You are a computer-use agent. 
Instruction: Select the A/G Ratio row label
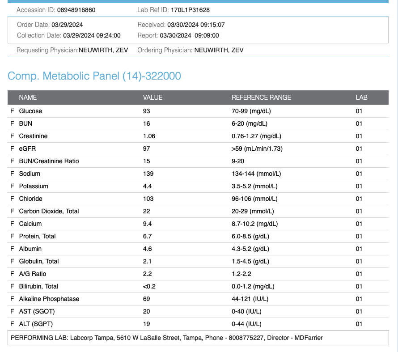pyautogui.click(x=33, y=274)
